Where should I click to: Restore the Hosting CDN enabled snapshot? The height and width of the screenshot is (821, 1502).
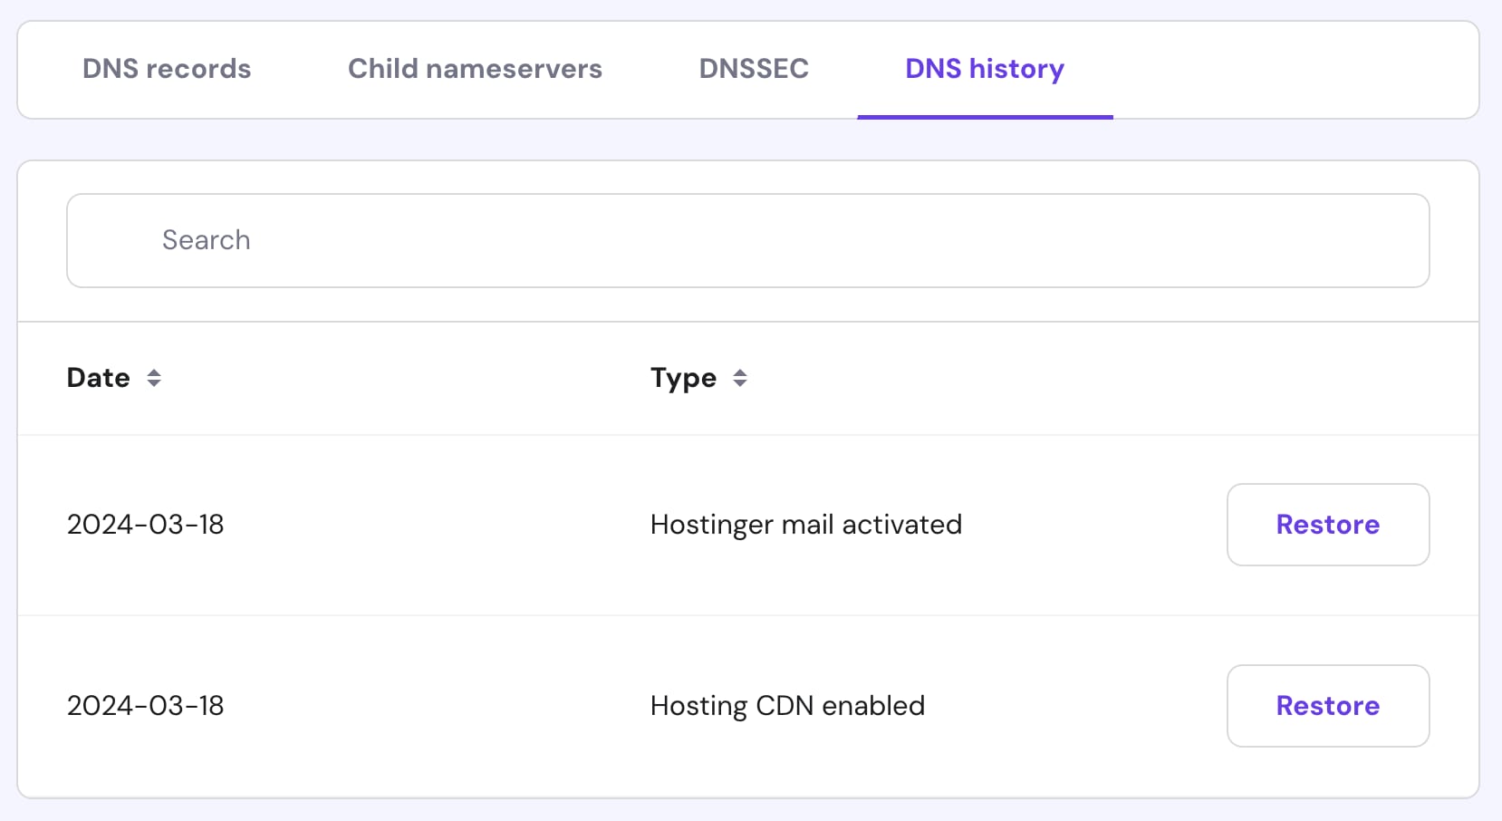click(1327, 706)
